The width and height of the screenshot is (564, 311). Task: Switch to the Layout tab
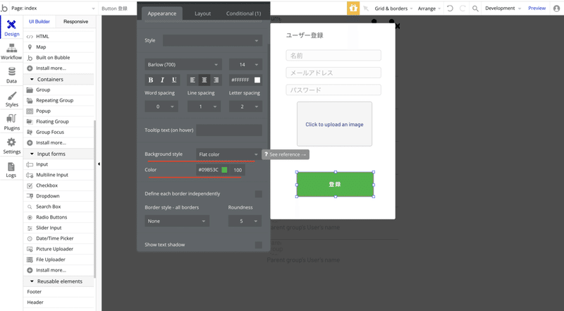[x=202, y=13]
